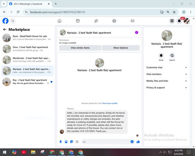Open Chrome profile icon
This screenshot has height=156, width=195.
coord(184,12)
